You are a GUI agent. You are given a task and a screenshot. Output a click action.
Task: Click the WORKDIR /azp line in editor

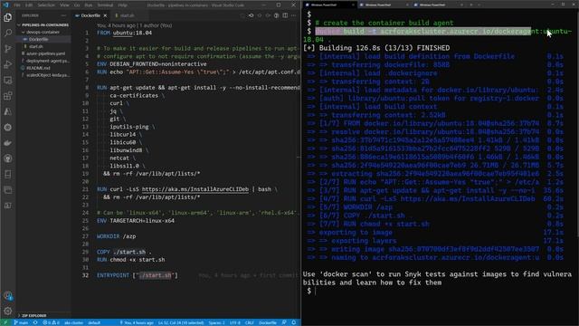(x=117, y=236)
